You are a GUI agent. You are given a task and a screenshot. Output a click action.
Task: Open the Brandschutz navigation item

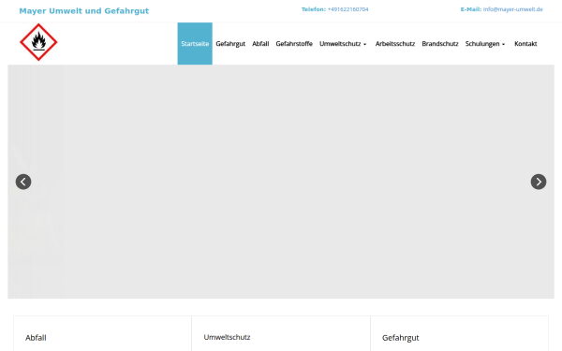440,44
